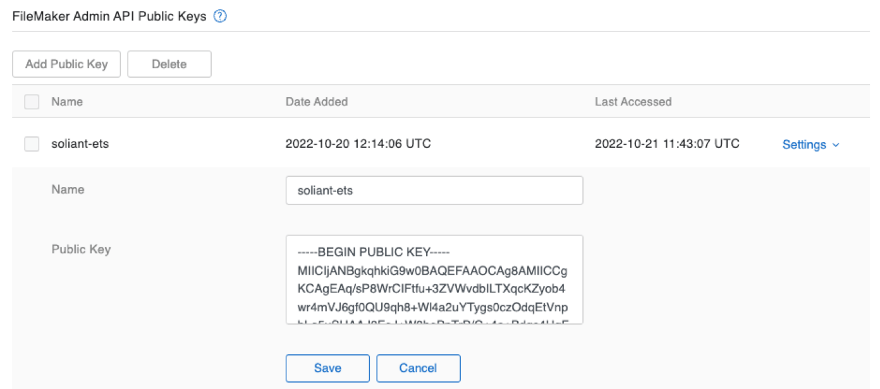Check the soliant-ets row checkbox
The width and height of the screenshot is (880, 389).
(x=32, y=144)
